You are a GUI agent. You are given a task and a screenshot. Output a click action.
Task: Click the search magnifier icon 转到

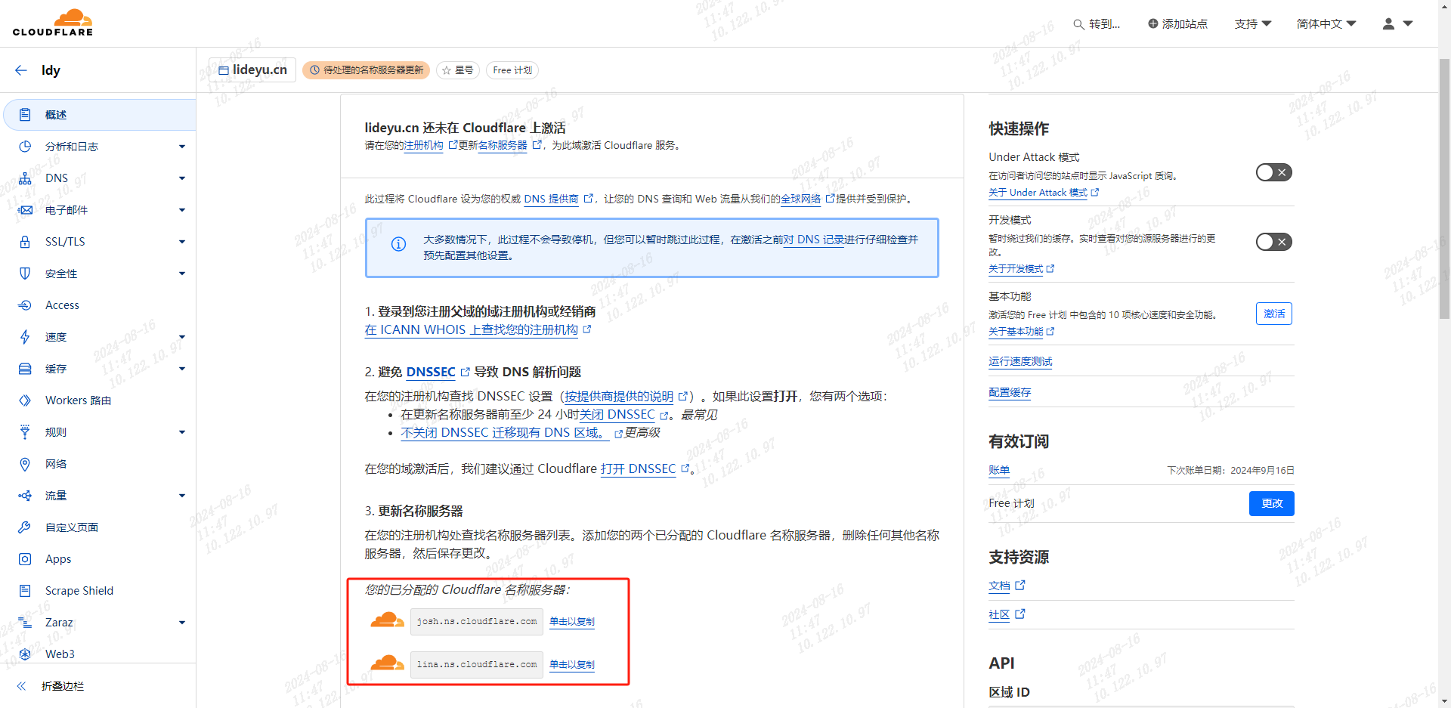[x=1078, y=24]
